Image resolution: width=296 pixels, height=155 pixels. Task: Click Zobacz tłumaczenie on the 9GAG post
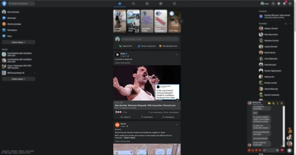tap(122, 63)
